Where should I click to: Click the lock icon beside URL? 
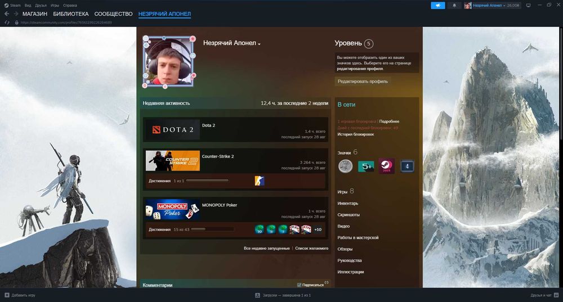click(x=16, y=22)
